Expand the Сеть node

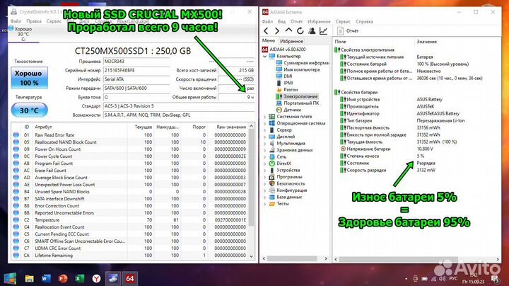coord(264,157)
